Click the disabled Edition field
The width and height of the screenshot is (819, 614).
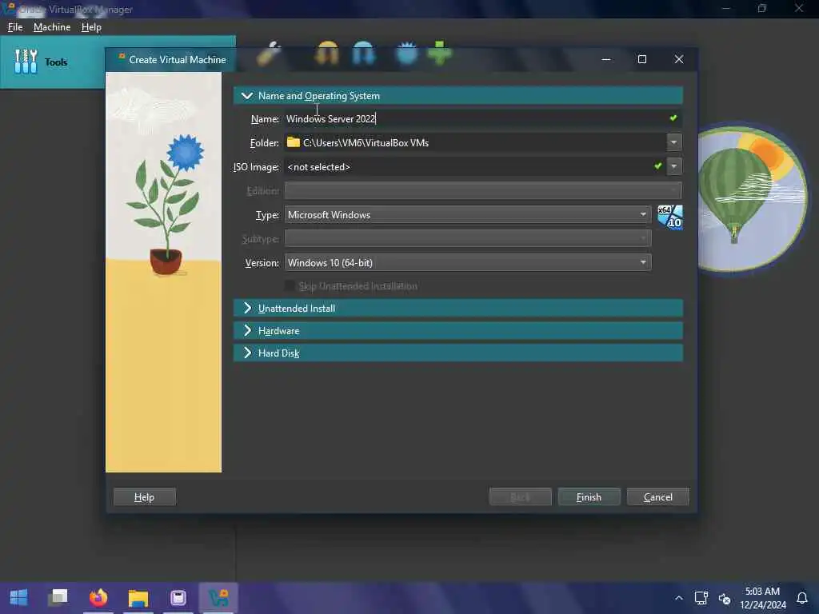[483, 190]
